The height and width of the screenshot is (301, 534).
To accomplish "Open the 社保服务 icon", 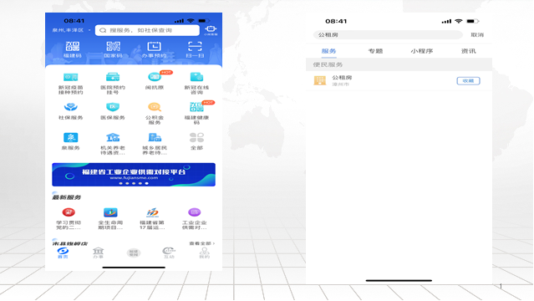I will [x=70, y=107].
